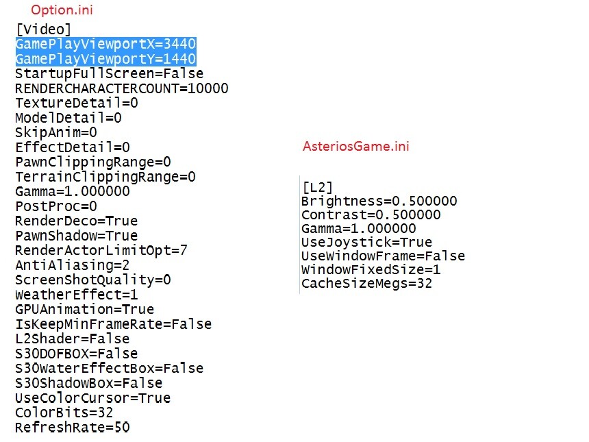Viewport: 589px width, 442px height.
Task: Click the RenderActorLimitOpt=7 line
Action: [x=101, y=251]
